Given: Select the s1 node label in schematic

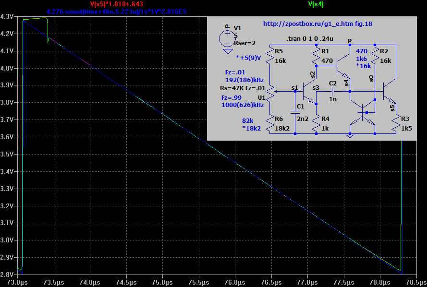Looking at the screenshot, I should coord(294,87).
